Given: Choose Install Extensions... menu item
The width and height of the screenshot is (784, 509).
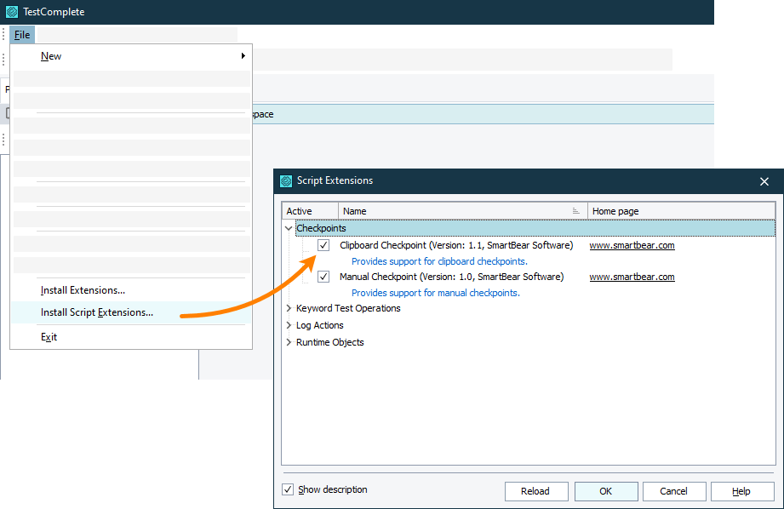Looking at the screenshot, I should point(131,290).
